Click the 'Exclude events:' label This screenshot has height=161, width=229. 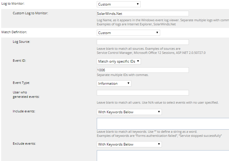point(24,144)
